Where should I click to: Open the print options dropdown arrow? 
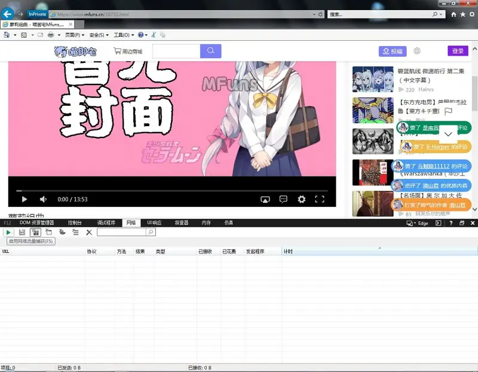59,35
